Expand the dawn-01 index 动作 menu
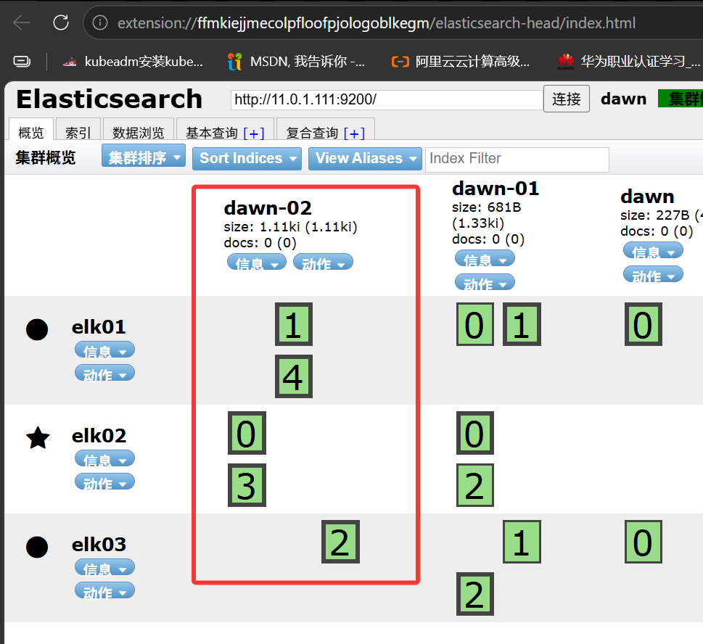 click(485, 282)
